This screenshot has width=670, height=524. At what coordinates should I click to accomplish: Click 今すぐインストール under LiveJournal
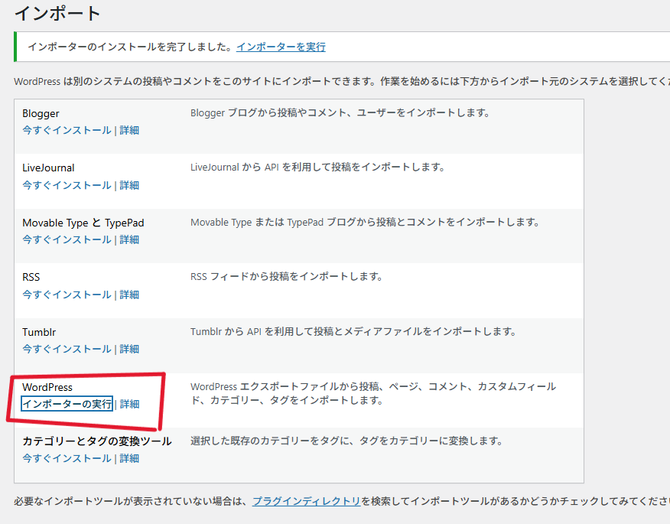(x=67, y=185)
